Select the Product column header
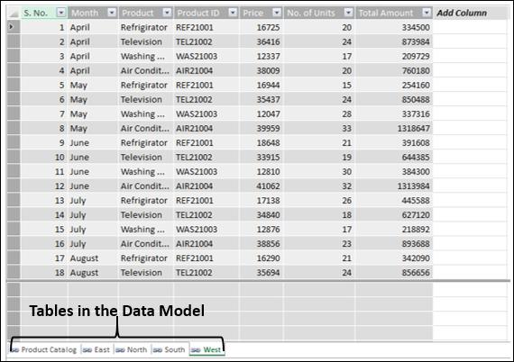This screenshot has height=362, width=514. (x=146, y=13)
